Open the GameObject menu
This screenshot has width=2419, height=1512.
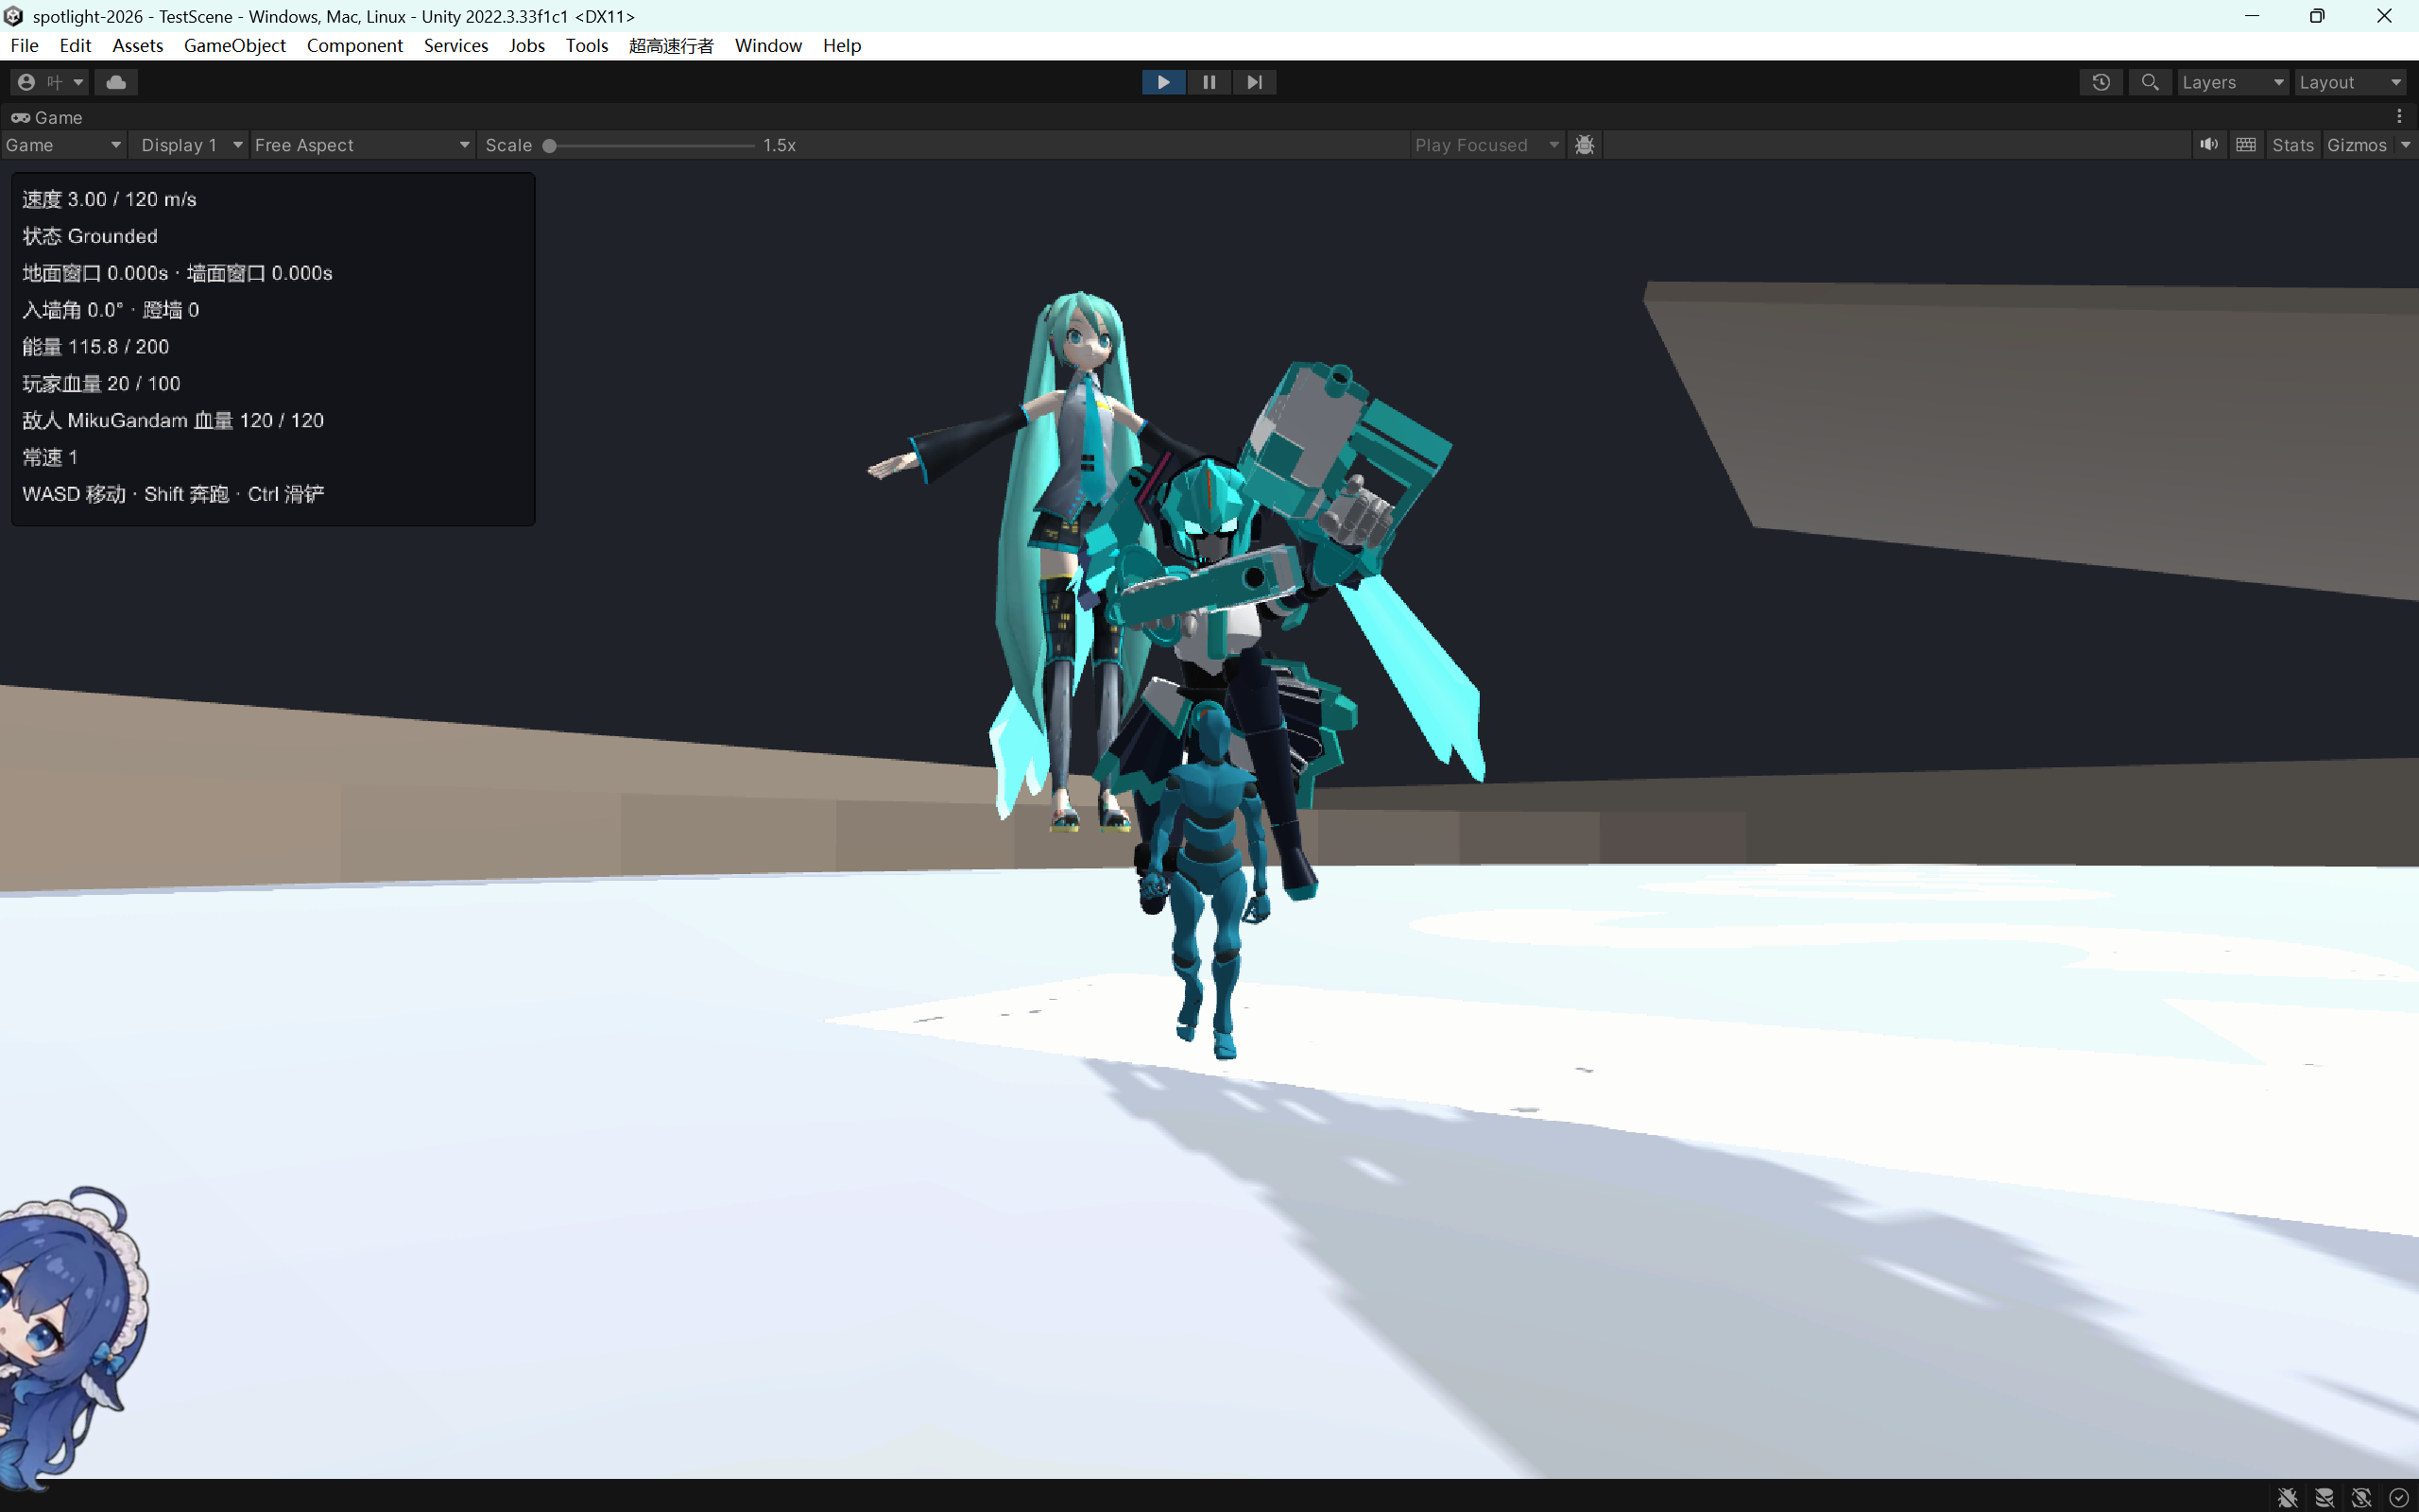[235, 46]
